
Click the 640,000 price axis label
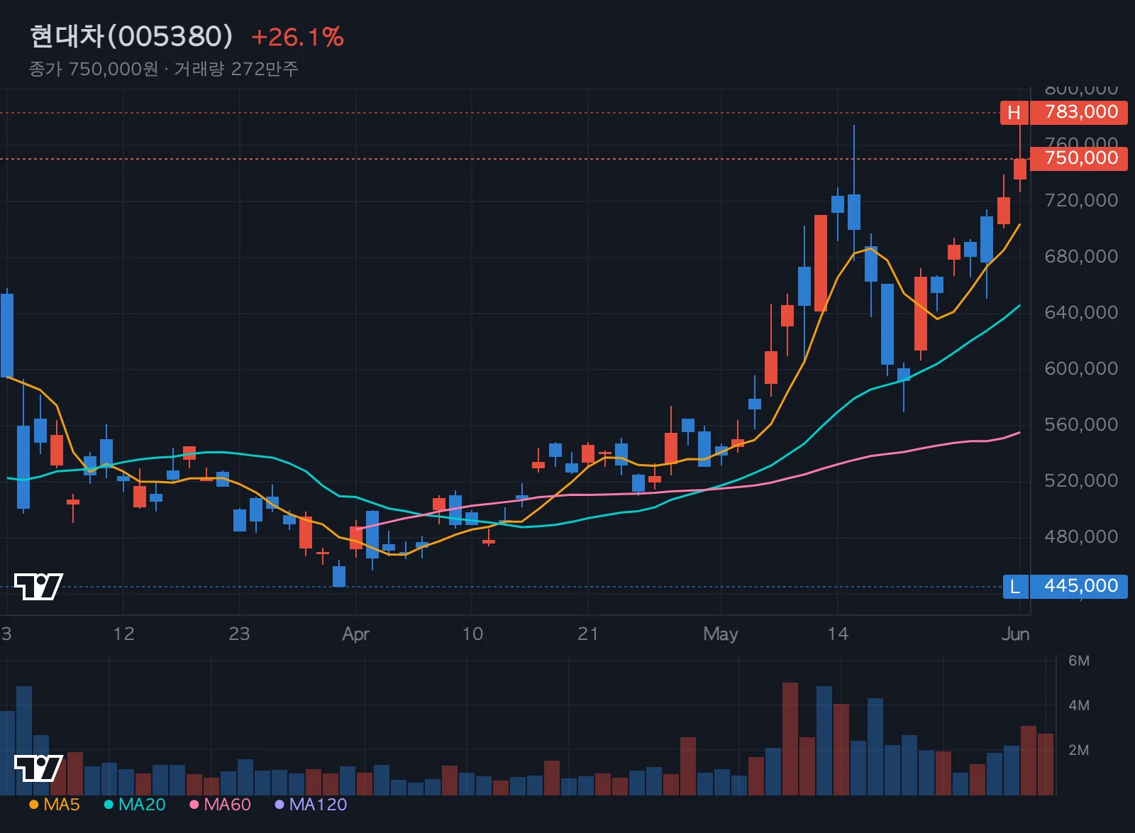pos(1081,312)
